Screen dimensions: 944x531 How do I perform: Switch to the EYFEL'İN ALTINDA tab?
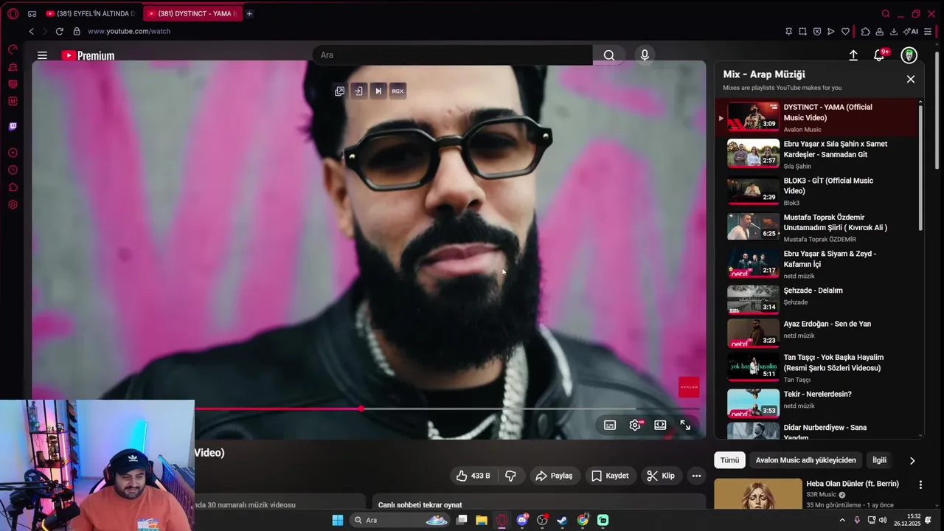point(91,13)
